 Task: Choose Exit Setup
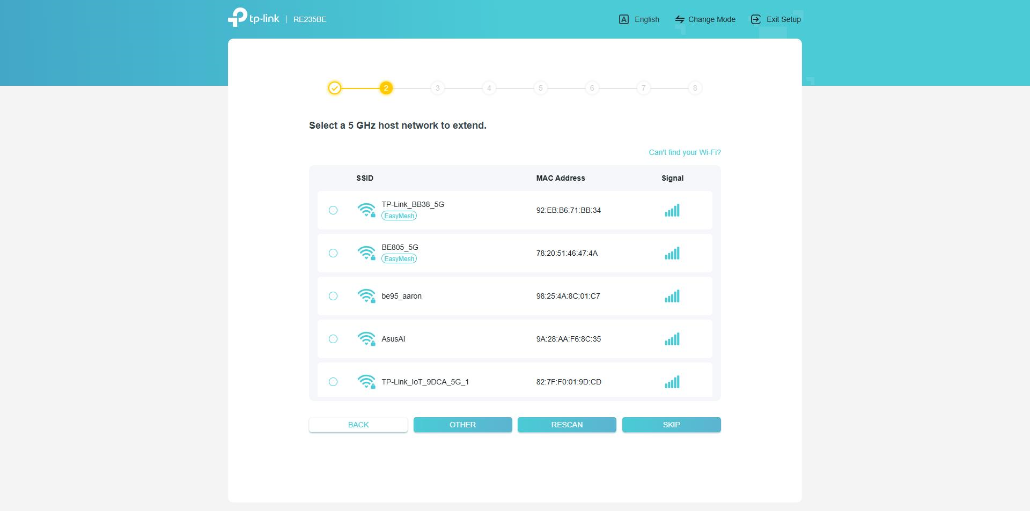776,19
